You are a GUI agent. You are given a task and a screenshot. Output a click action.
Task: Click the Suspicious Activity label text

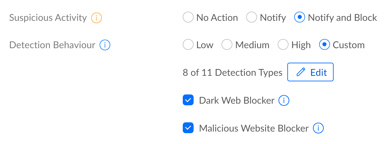pos(48,18)
